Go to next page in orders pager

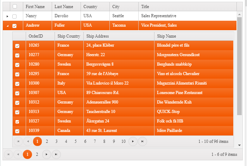tap(133, 141)
